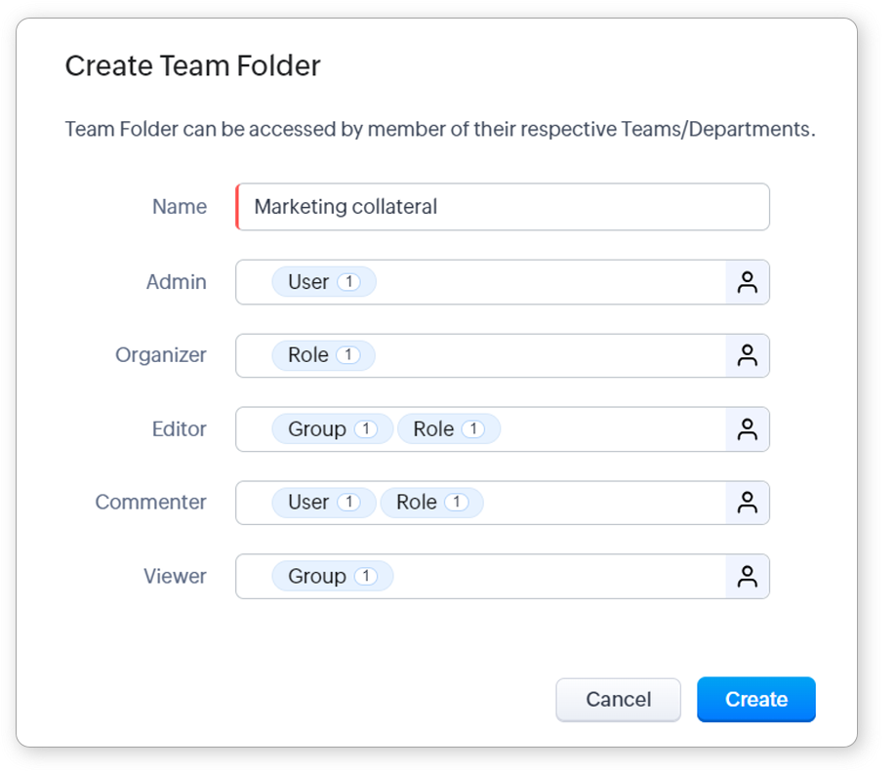The image size is (895, 771).
Task: Focus the Organizer input after the Role chip
Action: pyautogui.click(x=547, y=356)
